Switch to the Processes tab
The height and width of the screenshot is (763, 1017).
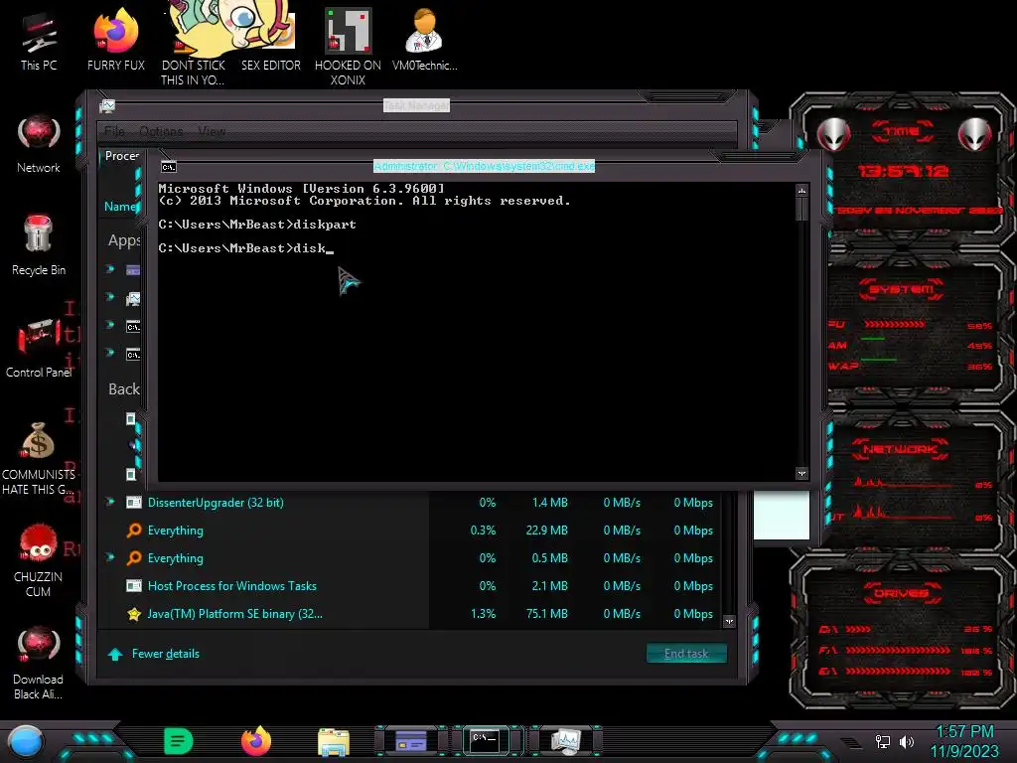122,156
